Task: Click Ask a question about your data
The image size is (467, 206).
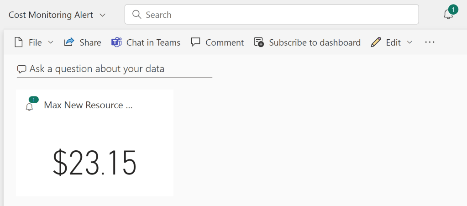Action: point(97,69)
